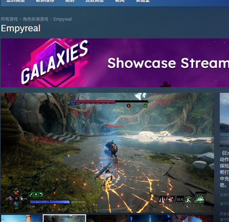Go to 角色扮演游戏 breadcrumb category
This screenshot has height=222, width=229.
(36, 19)
